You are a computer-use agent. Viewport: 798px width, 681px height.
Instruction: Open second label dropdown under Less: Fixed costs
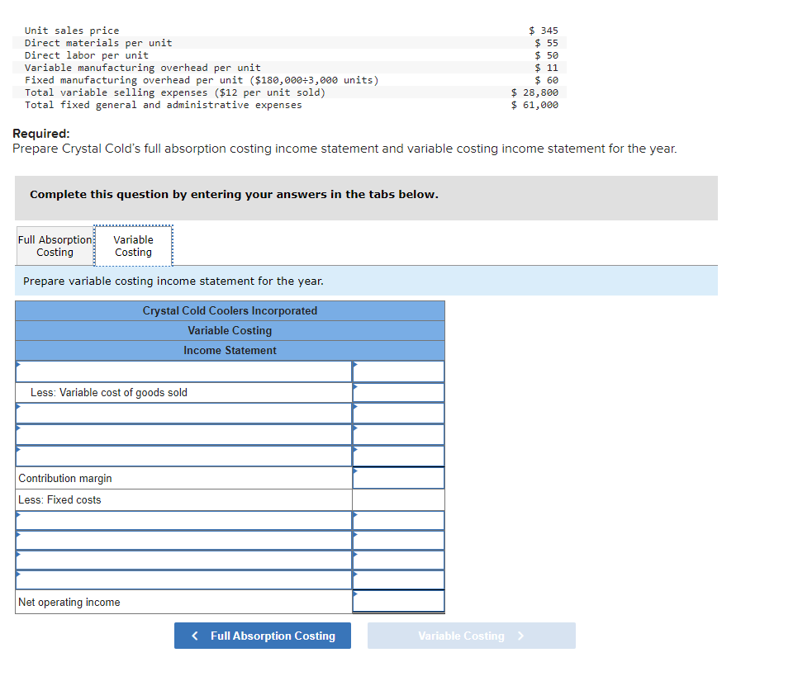[x=183, y=540]
